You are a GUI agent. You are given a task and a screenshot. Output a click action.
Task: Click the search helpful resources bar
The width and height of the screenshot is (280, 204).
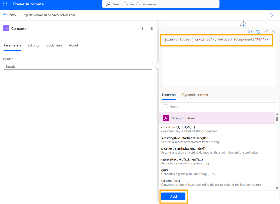pyautogui.click(x=161, y=4)
